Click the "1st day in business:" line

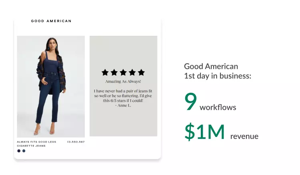[x=218, y=76]
